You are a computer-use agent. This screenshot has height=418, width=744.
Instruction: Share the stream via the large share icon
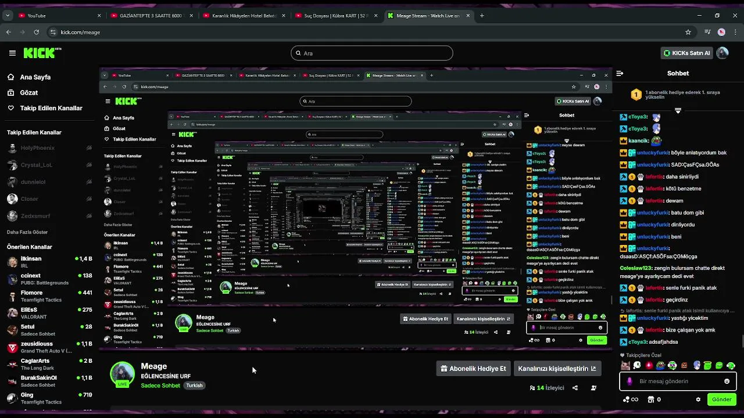(x=575, y=388)
